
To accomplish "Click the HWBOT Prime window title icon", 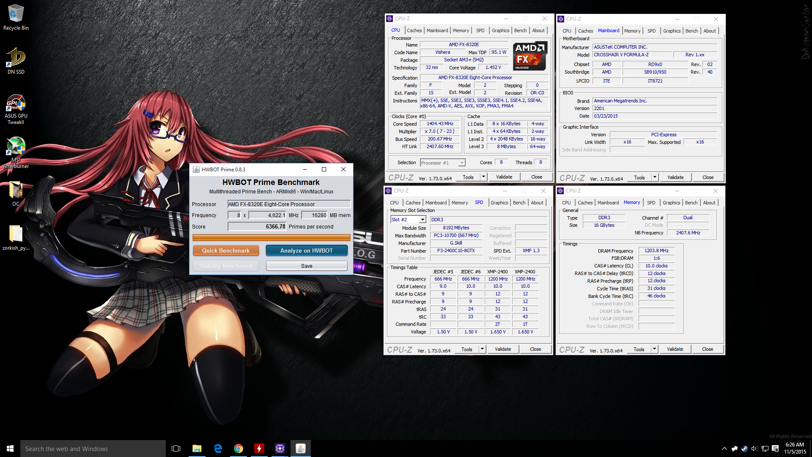I will click(196, 169).
